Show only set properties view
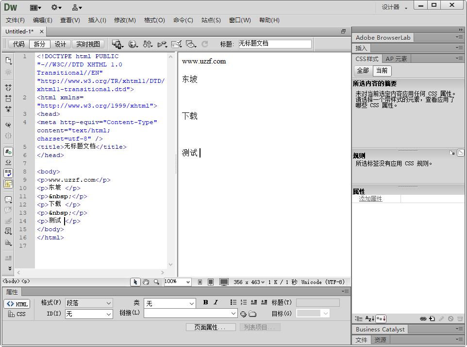The image size is (467, 347). click(381, 319)
